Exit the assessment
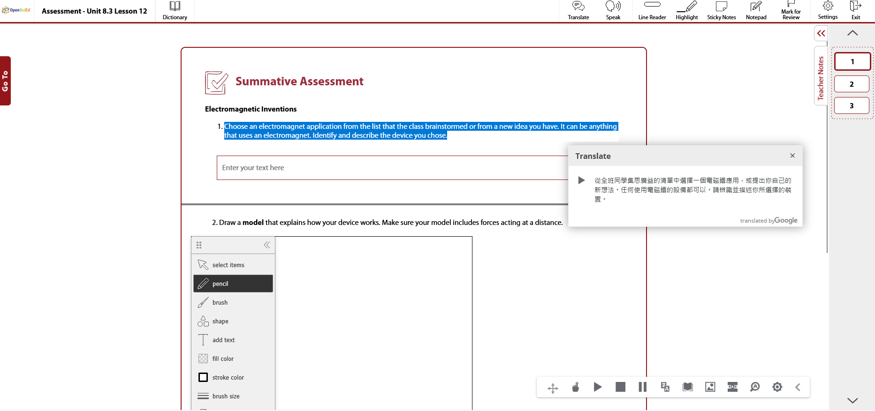This screenshot has width=875, height=411. coord(856,11)
